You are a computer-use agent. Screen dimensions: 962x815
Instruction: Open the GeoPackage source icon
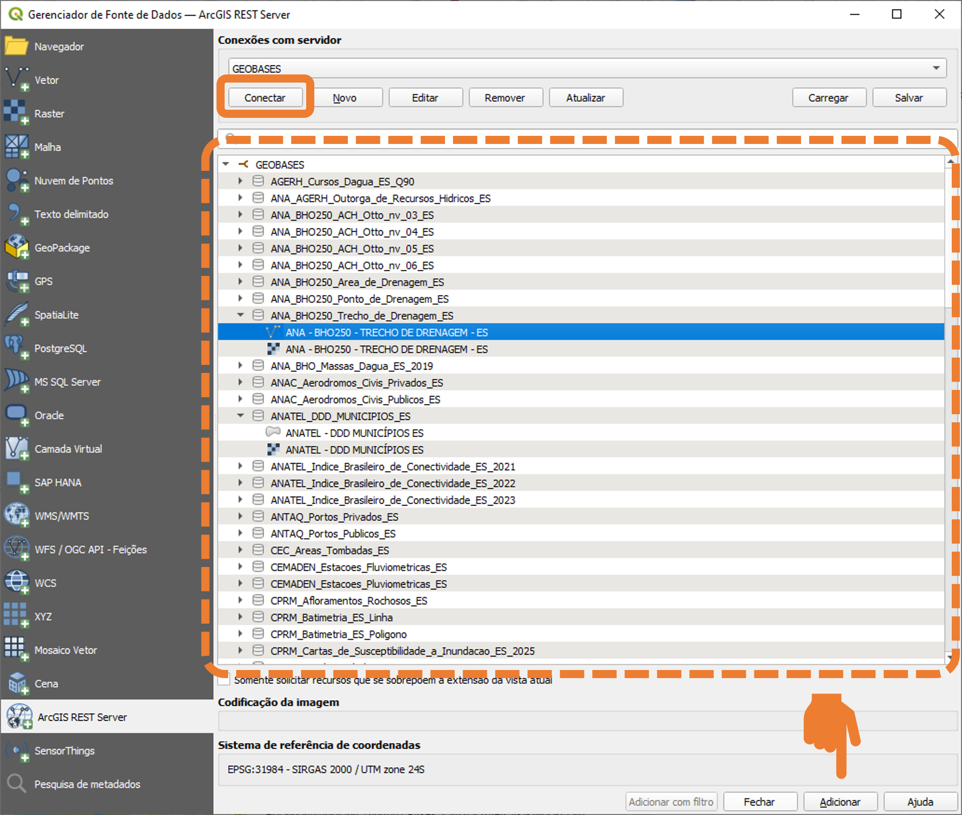(x=17, y=247)
